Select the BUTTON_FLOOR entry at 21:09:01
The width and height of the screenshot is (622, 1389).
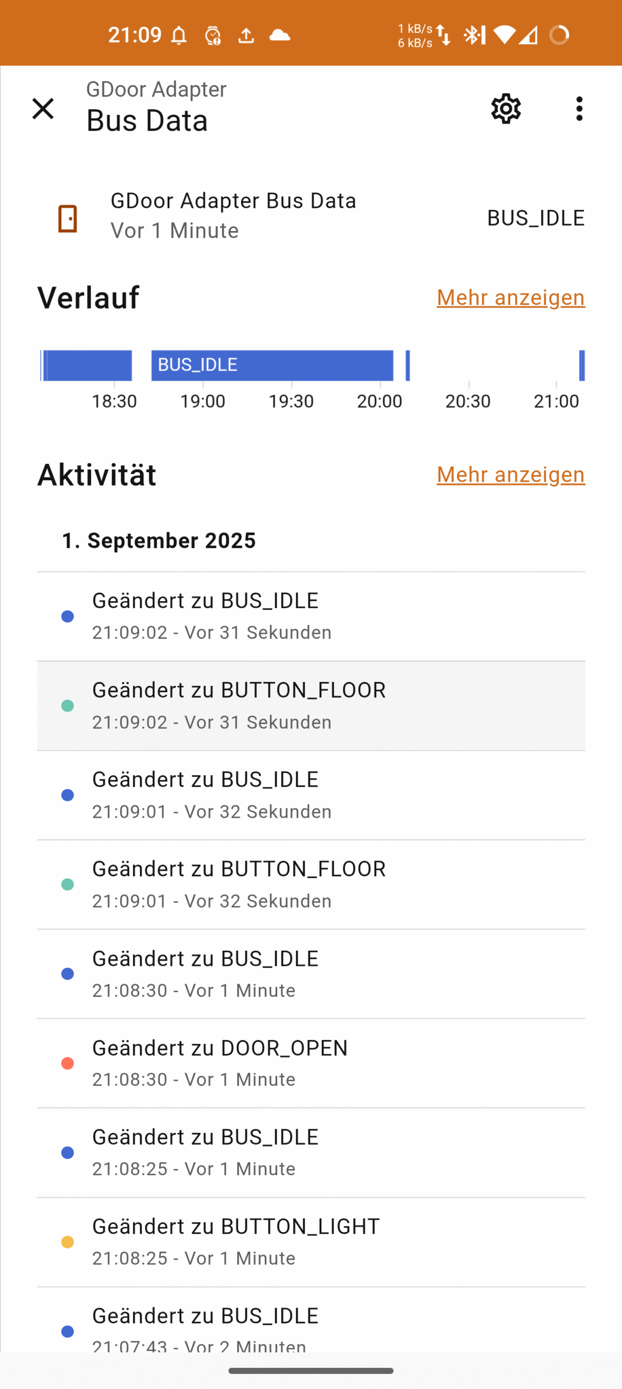(310, 884)
